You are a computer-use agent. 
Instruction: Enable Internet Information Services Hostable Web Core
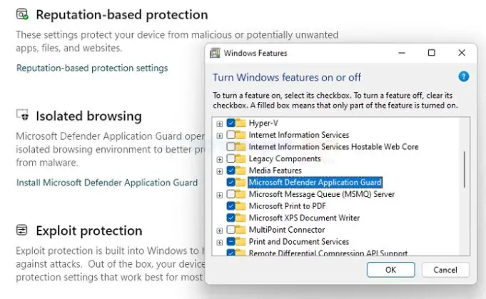[x=231, y=146]
